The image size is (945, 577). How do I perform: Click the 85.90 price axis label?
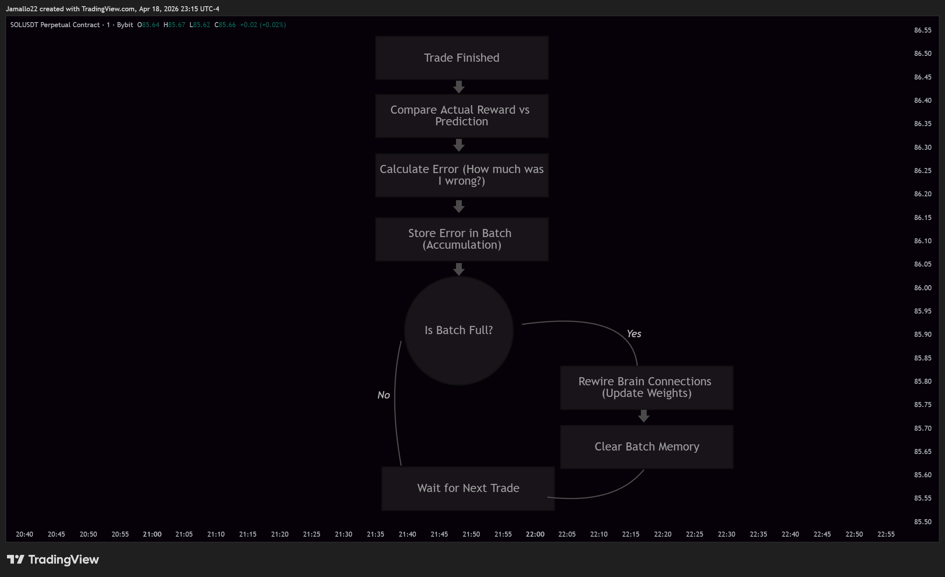point(922,334)
